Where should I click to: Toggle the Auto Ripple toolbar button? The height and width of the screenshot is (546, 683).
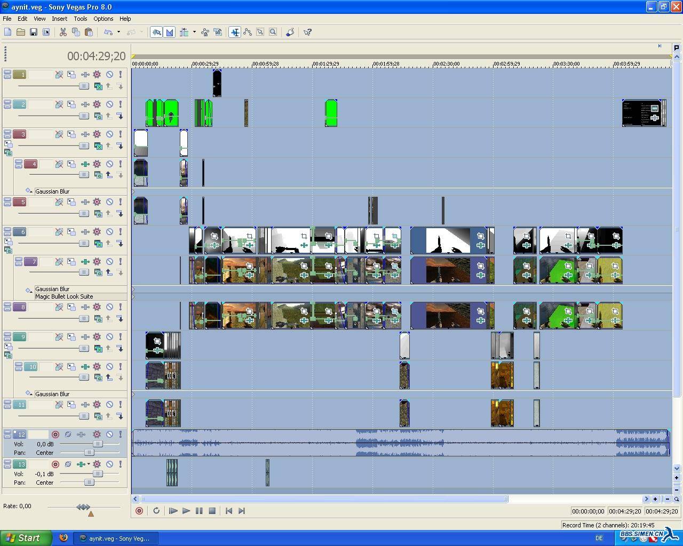pos(184,32)
